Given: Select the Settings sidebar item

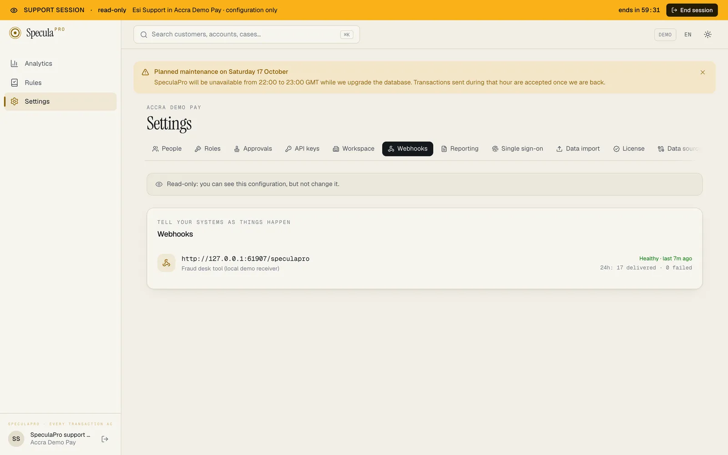Looking at the screenshot, I should click(x=60, y=101).
